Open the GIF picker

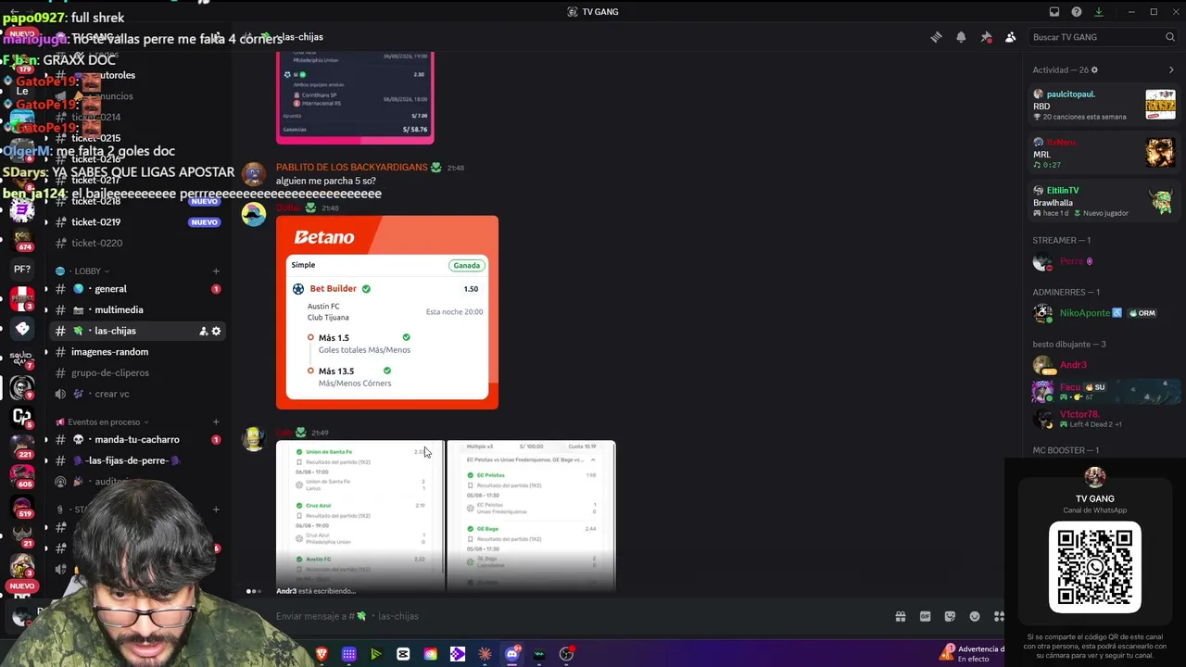[925, 616]
